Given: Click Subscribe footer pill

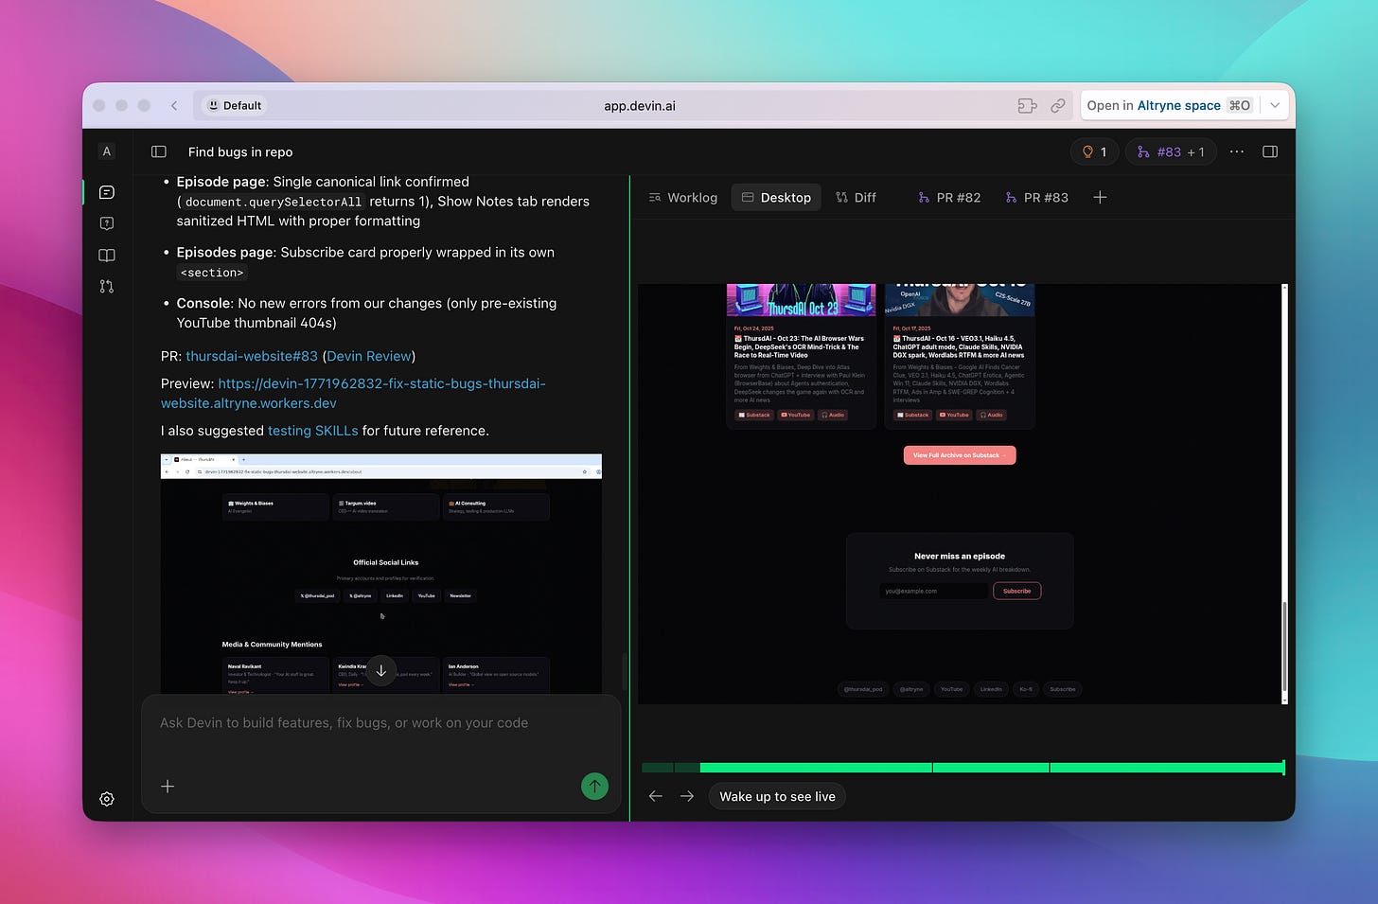Looking at the screenshot, I should click(x=1063, y=689).
